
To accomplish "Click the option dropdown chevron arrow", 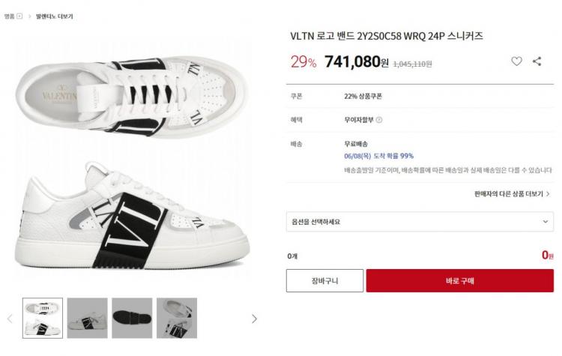I will coord(546,222).
